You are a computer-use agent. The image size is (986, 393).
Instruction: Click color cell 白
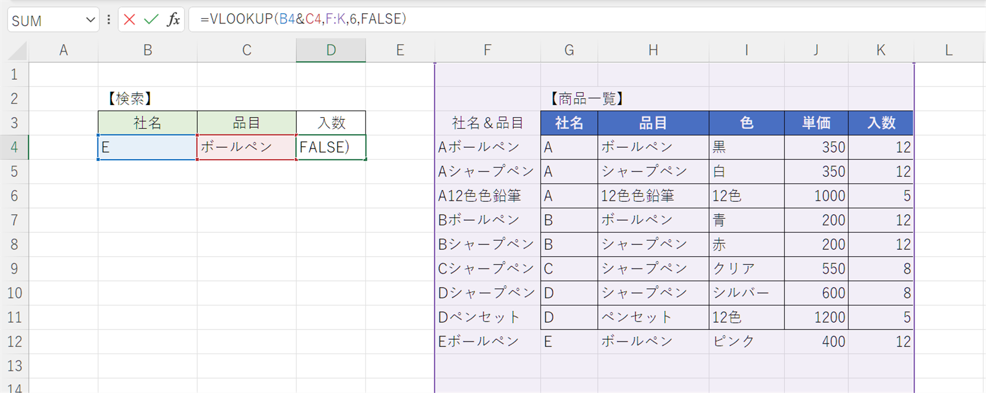tap(747, 171)
